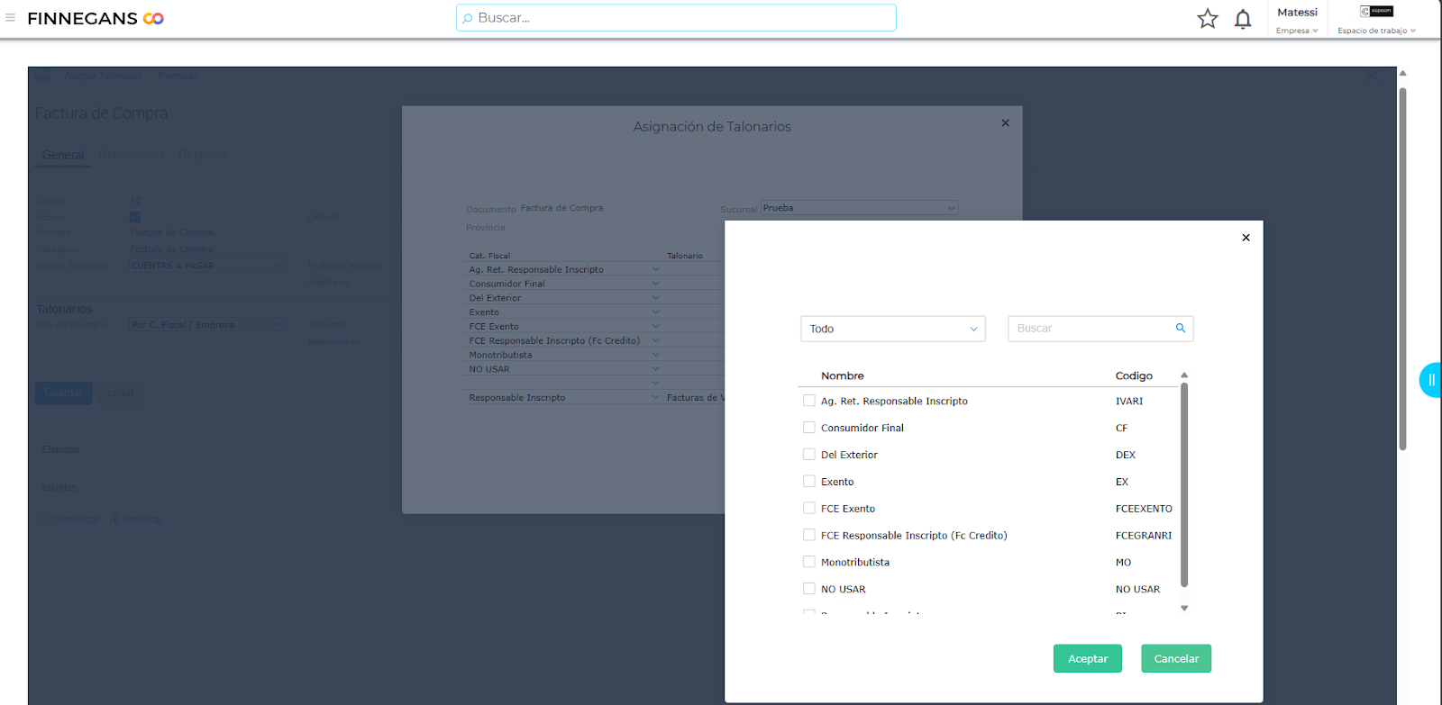Viewport: 1442px width, 705px height.
Task: Open the Por C. Fiscal / Empresa dropdown
Action: (207, 325)
